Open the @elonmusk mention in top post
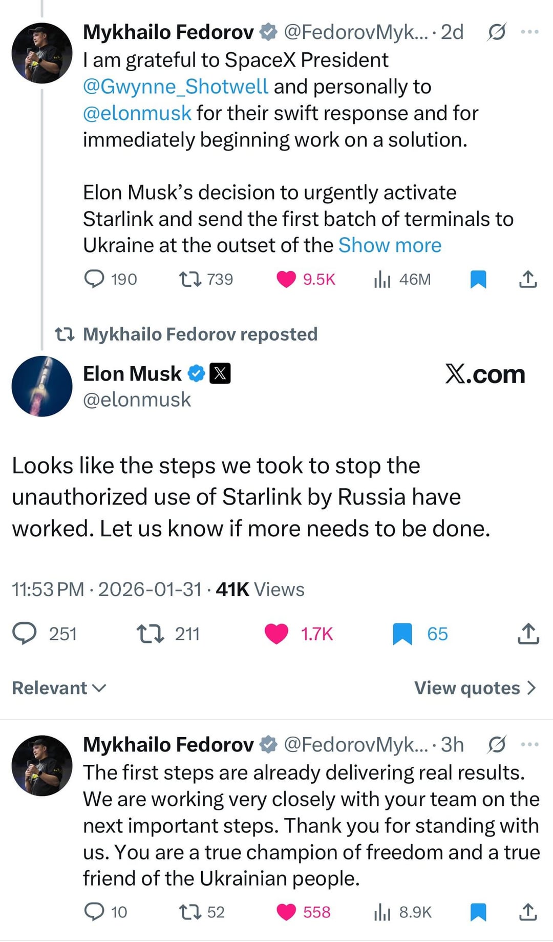 pos(137,113)
